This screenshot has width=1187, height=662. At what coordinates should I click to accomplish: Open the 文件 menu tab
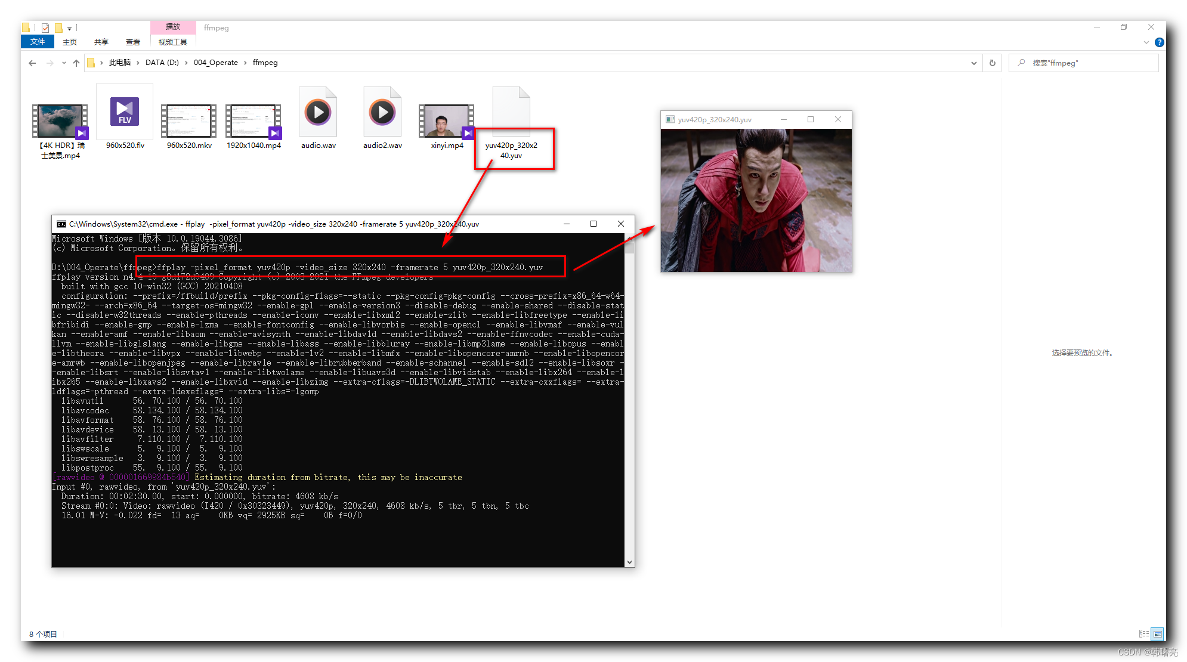[x=38, y=42]
